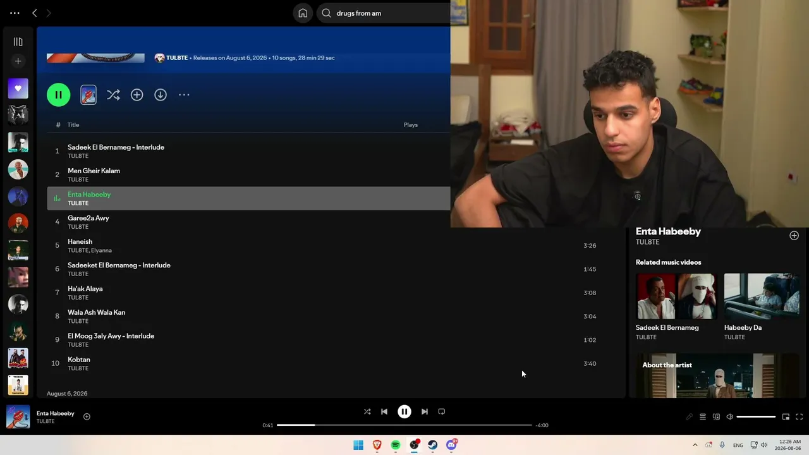This screenshot has width=809, height=455.
Task: Open the Habeeby Da music video thumbnail
Action: coord(762,296)
